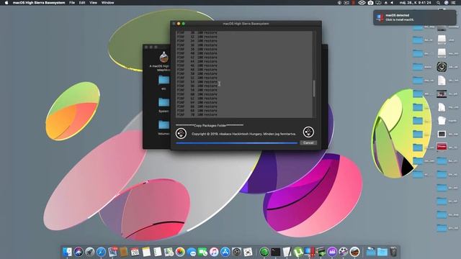The width and height of the screenshot is (461, 259).
Task: Open App Store icon in Dock
Action: tap(225, 252)
